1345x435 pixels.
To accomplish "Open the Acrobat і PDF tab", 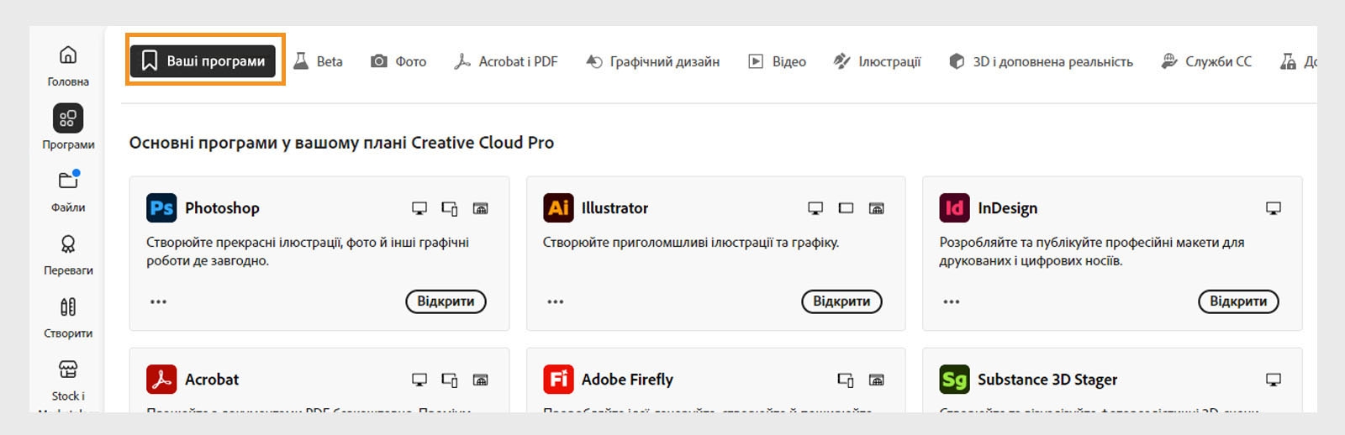I will coord(506,61).
